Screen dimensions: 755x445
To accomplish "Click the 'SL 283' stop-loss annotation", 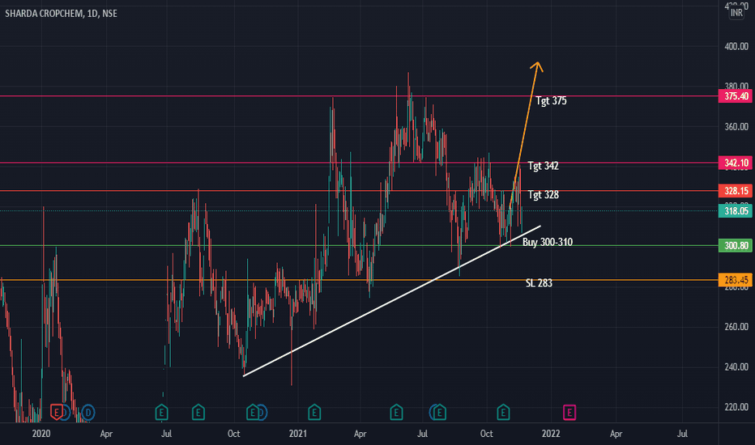I will point(539,283).
